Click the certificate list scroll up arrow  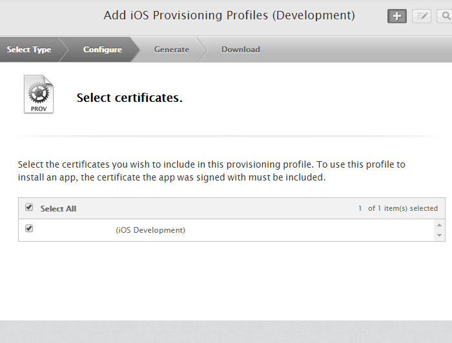[x=440, y=225]
